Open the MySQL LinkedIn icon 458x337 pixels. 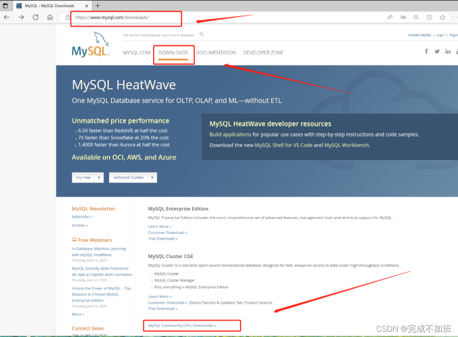[x=448, y=51]
